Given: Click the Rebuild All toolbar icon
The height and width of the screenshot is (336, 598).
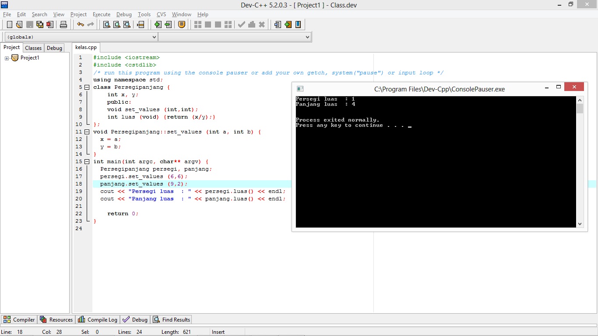Looking at the screenshot, I should click(x=228, y=24).
